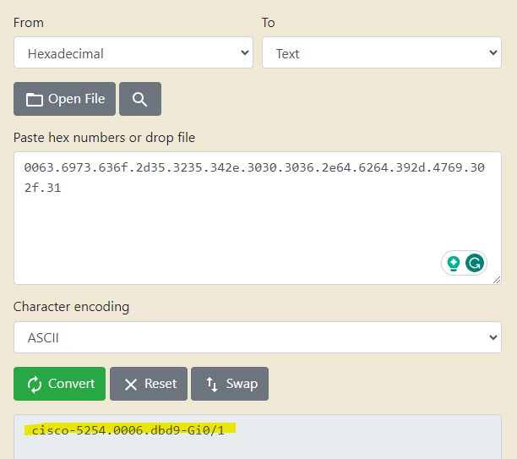Click the 'Paste hex numbers or drop file' label
This screenshot has width=517, height=459.
[x=104, y=138]
